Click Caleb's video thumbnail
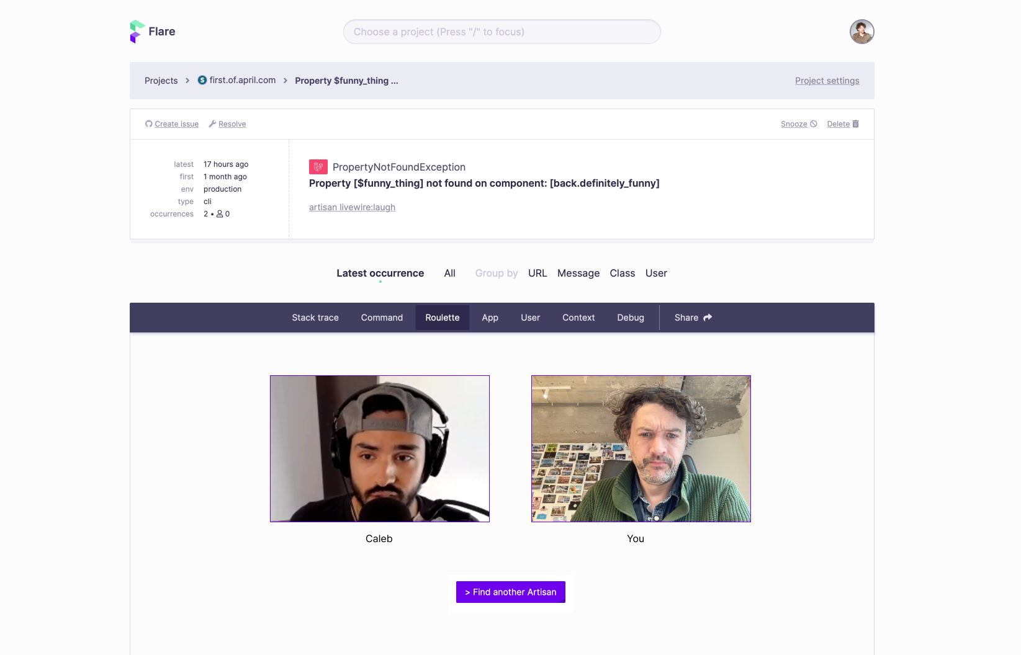The width and height of the screenshot is (1021, 655). point(380,448)
